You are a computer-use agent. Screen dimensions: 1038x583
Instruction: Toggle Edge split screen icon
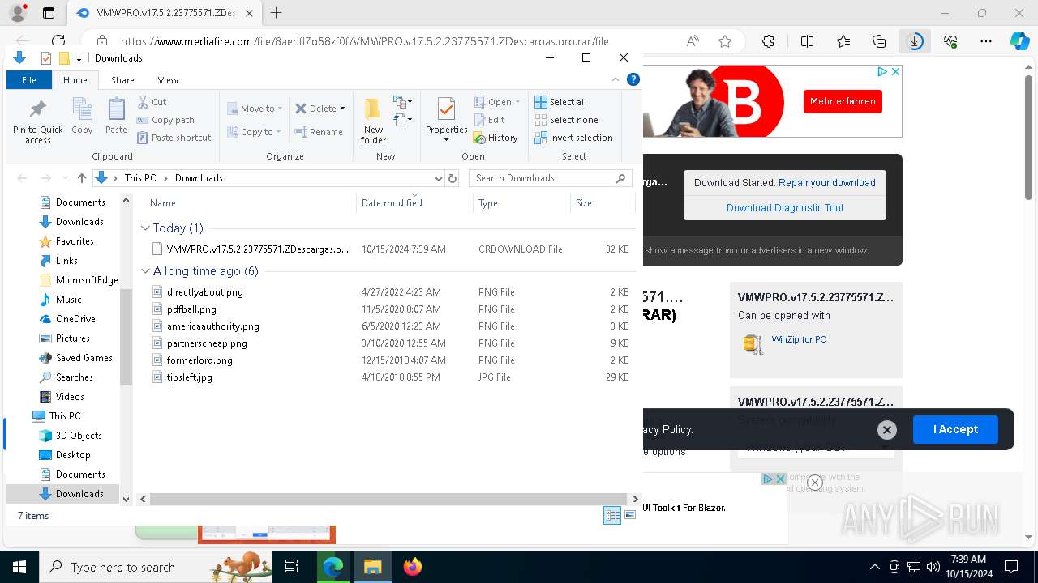click(807, 41)
